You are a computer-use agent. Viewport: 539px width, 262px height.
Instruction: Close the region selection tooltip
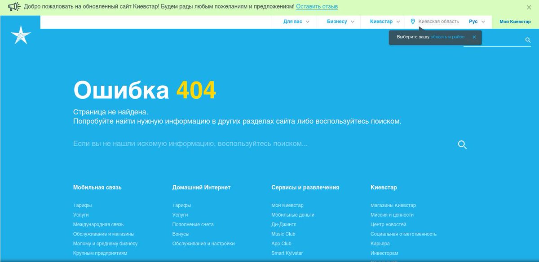(x=474, y=37)
